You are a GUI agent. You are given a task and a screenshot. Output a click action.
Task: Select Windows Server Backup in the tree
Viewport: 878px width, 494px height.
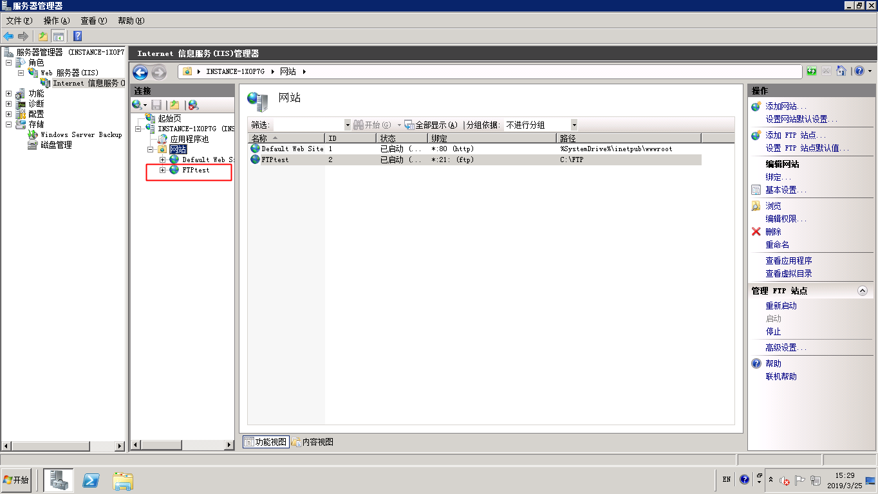coord(81,134)
